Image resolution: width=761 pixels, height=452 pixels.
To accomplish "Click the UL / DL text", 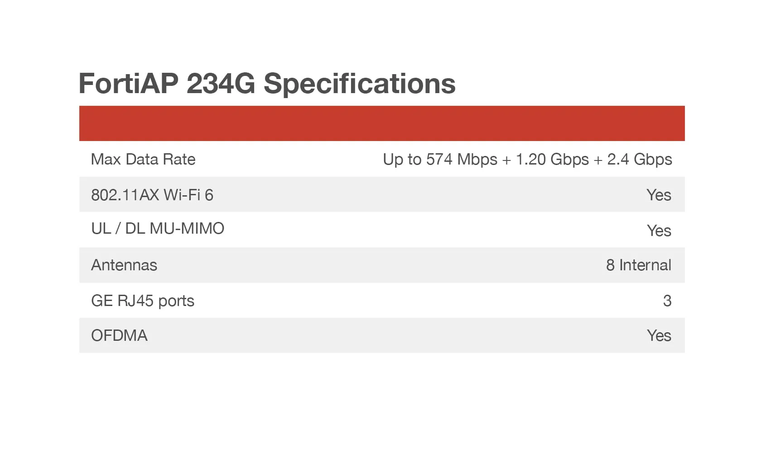I will click(x=116, y=229).
